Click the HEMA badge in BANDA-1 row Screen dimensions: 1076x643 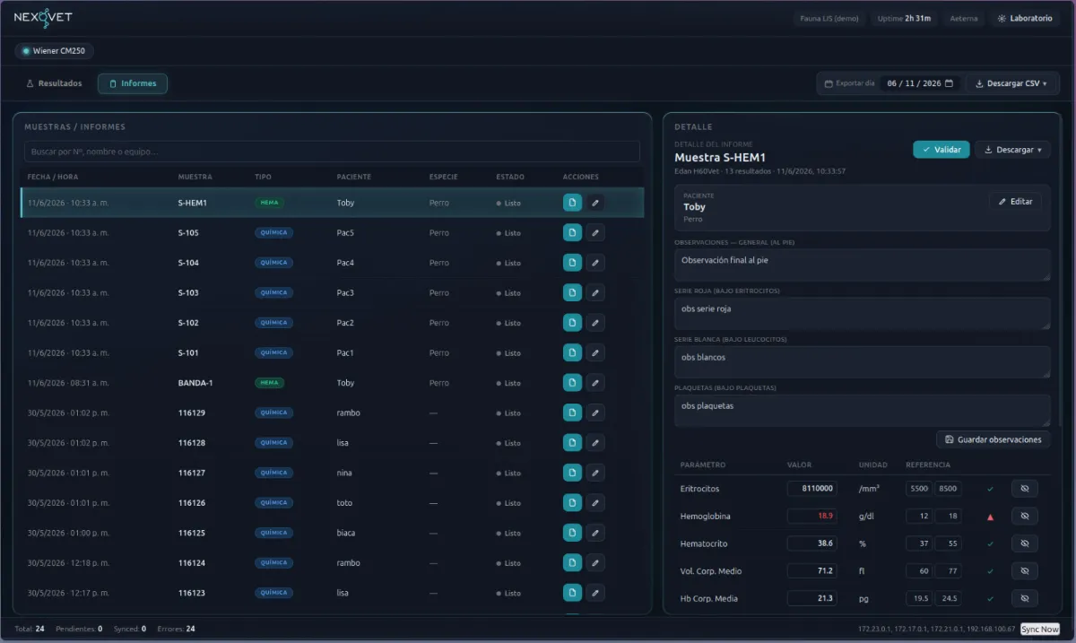click(x=269, y=383)
